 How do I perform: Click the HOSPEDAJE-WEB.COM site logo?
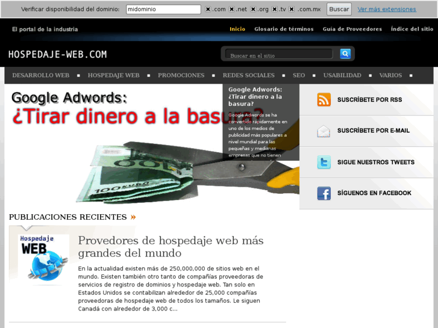coord(58,54)
